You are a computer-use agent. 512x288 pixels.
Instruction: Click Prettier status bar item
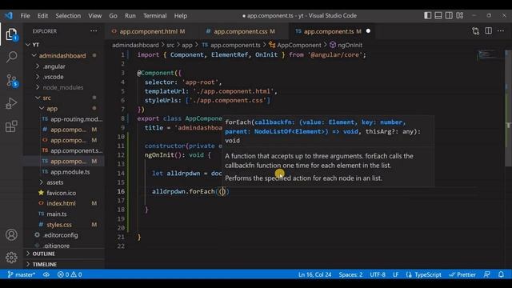click(462, 274)
